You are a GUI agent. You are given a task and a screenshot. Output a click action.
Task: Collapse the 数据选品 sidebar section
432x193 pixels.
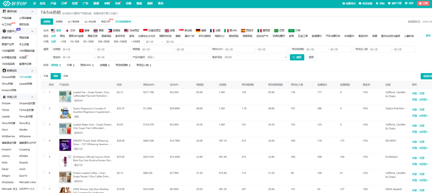(x=32, y=70)
